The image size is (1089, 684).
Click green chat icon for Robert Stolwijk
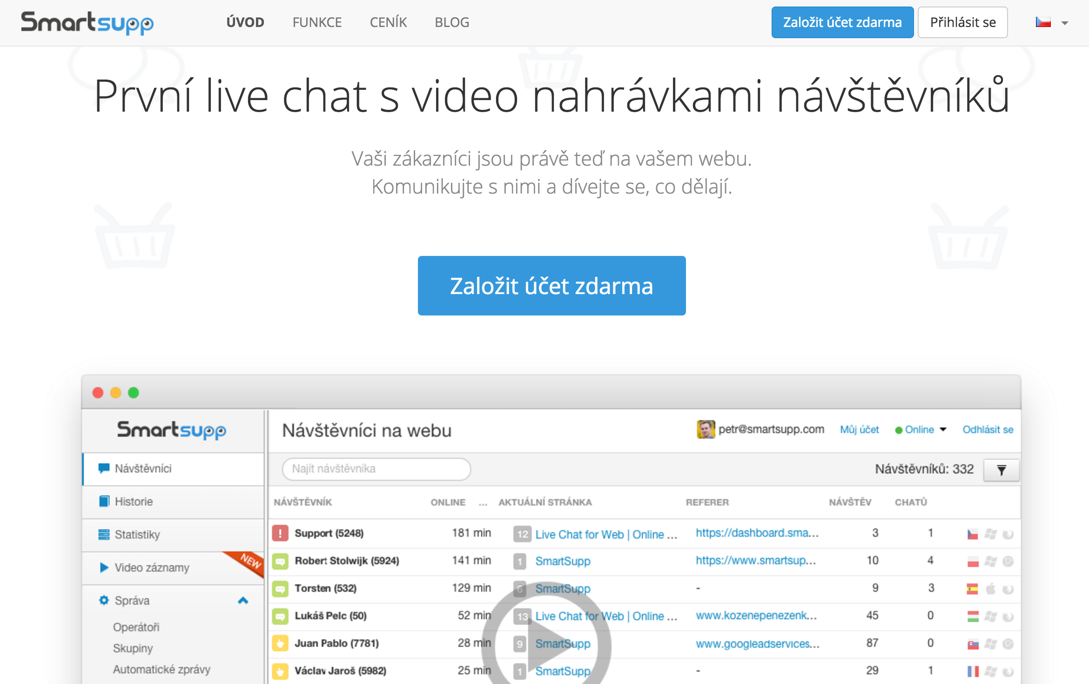pyautogui.click(x=280, y=561)
